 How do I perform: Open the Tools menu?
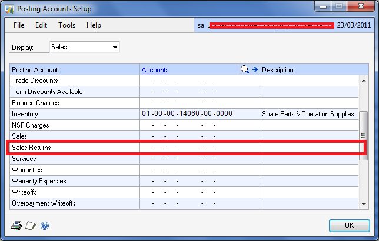click(x=67, y=25)
